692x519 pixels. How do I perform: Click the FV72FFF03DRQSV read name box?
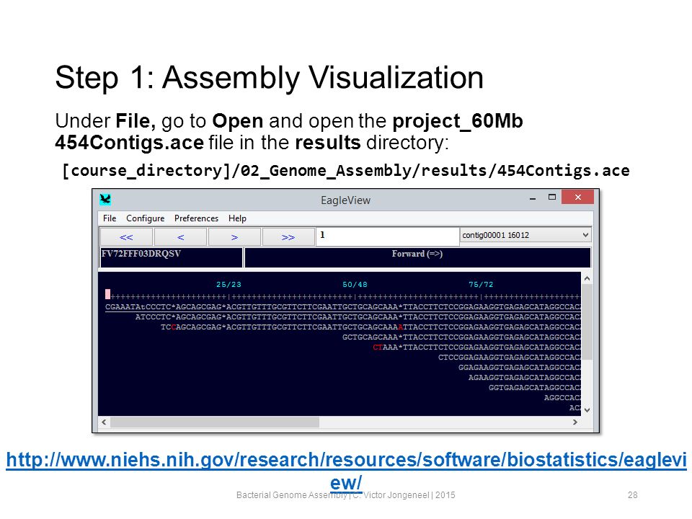[x=172, y=257]
